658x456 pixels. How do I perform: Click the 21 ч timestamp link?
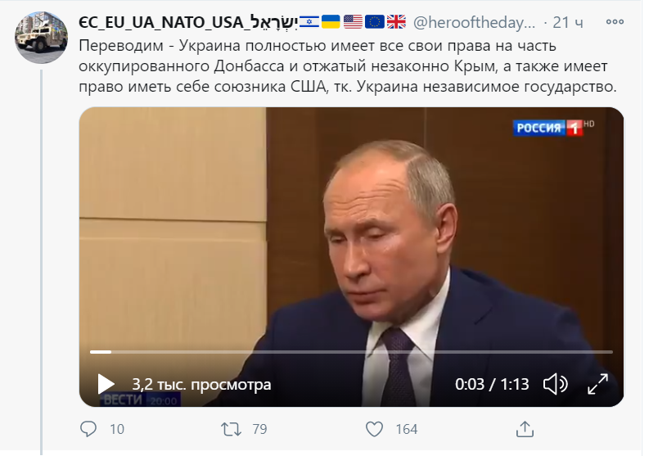tap(568, 22)
